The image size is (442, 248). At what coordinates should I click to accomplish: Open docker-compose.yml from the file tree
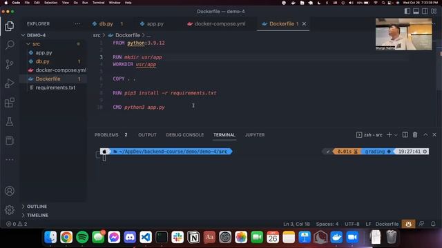click(x=61, y=70)
